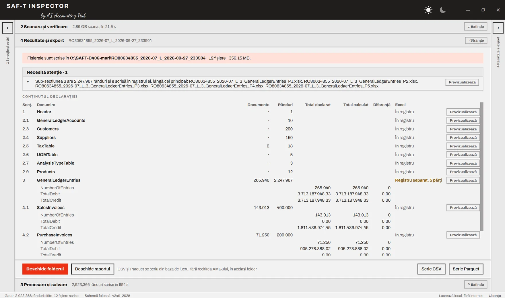Preview the Products section
The height and width of the screenshot is (298, 505).
(463, 172)
